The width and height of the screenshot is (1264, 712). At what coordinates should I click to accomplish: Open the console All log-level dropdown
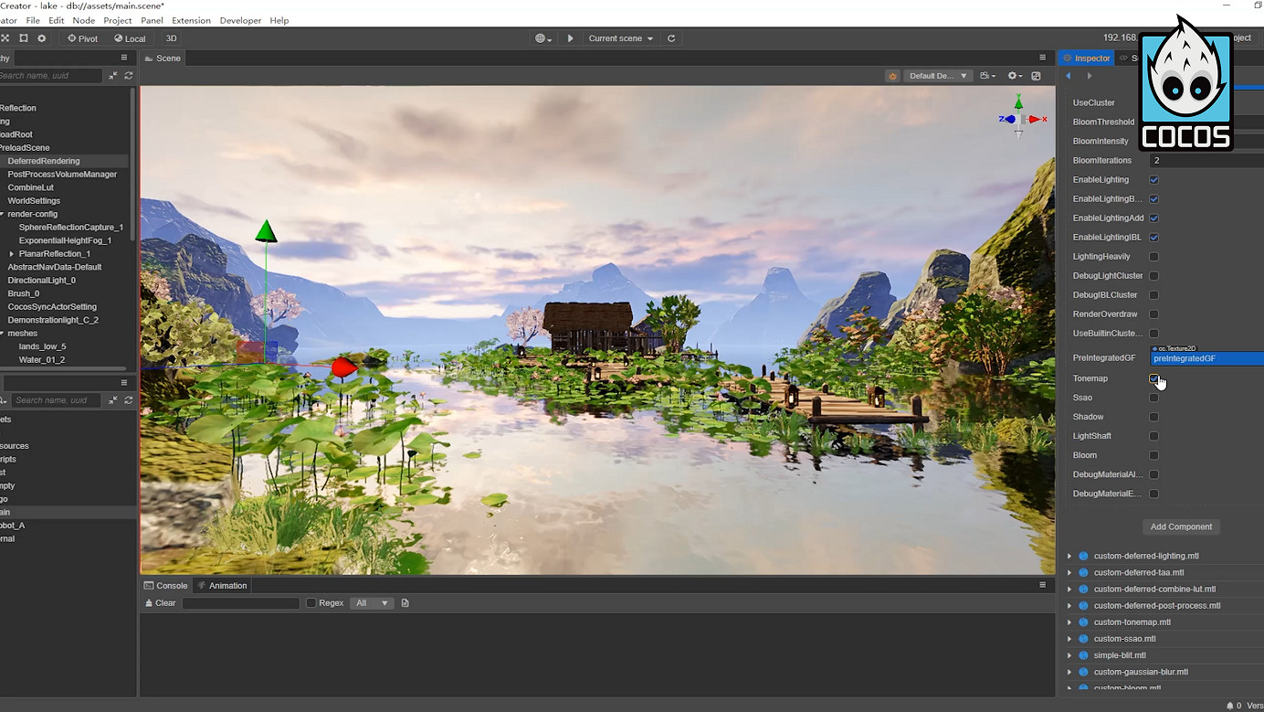coord(372,603)
